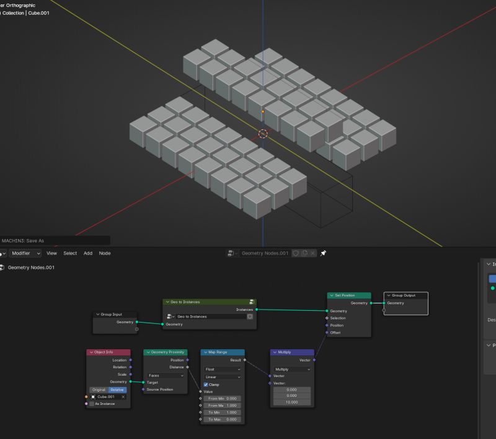The height and width of the screenshot is (439, 496).
Task: Unlink Geometry Nodes.001 using the X icon
Action: (x=312, y=253)
